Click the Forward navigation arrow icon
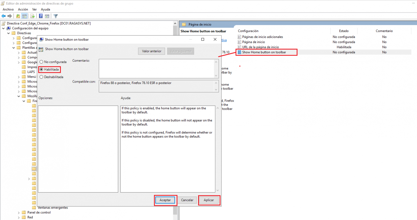Viewport: 417px width, 220px height. coord(10,16)
